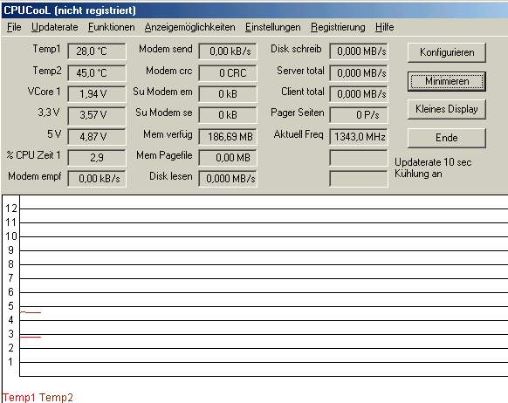Viewport: 508px width, 403px height.
Task: Click the VCore 1 voltage field
Action: (97, 94)
